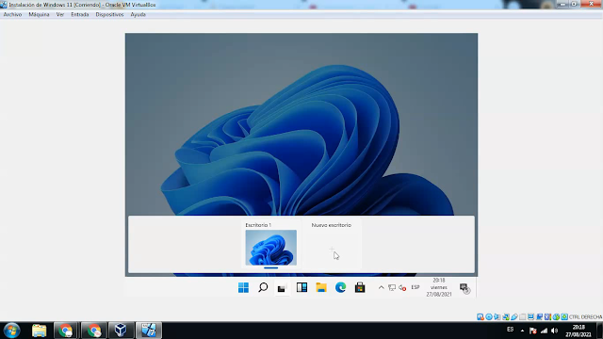Click the VirtualBox USB devices indicator

coord(514,317)
